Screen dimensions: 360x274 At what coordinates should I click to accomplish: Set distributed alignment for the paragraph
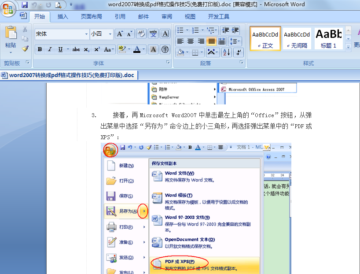(x=222, y=41)
